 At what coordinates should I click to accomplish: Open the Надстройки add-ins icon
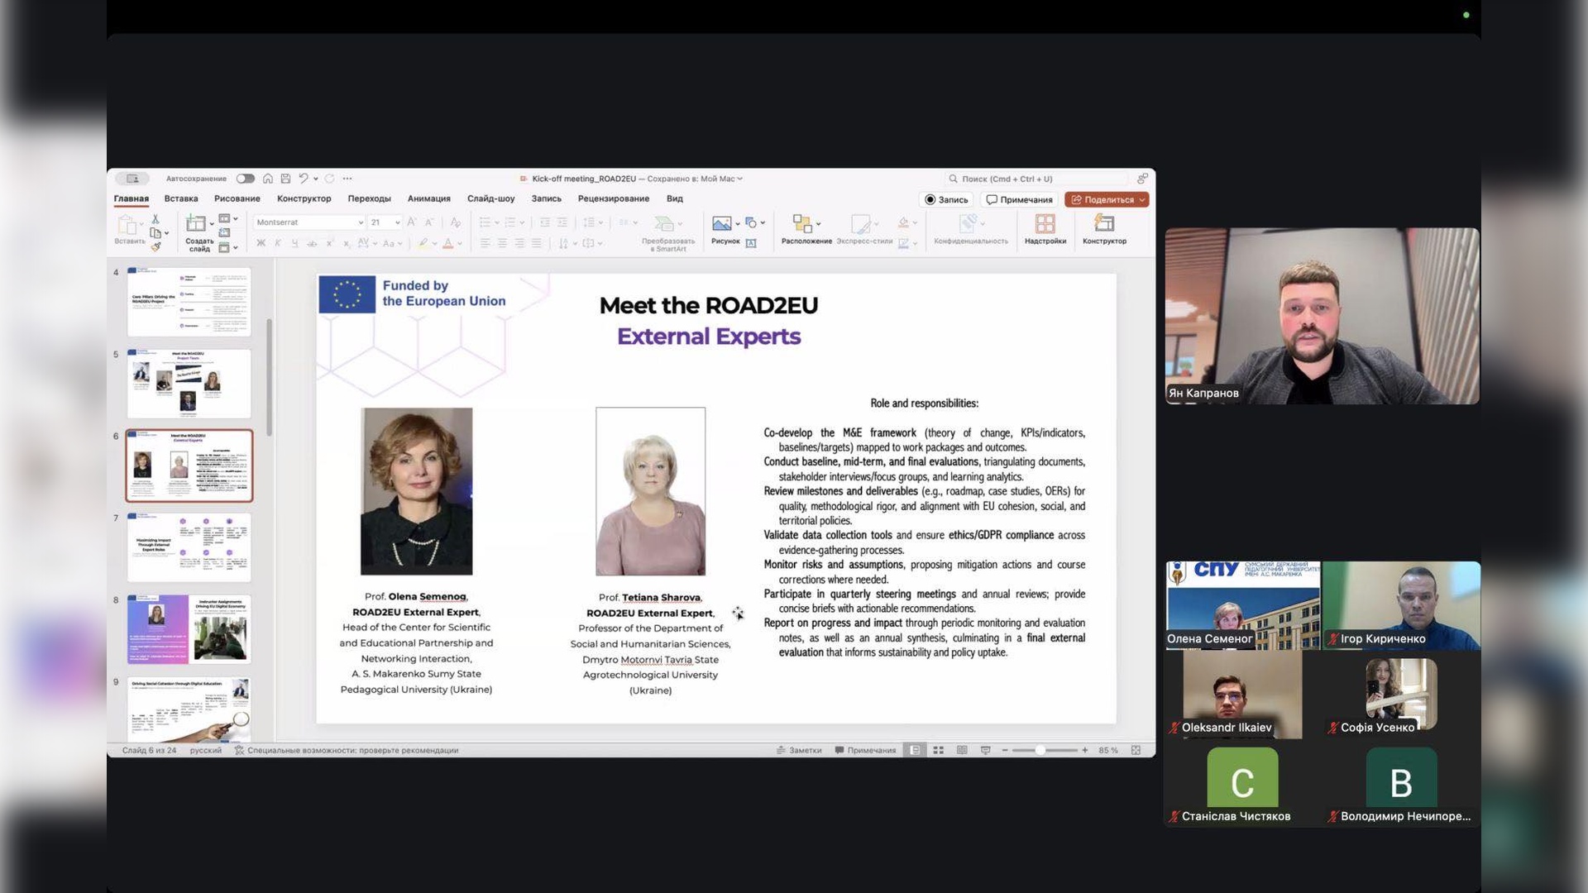(x=1045, y=224)
